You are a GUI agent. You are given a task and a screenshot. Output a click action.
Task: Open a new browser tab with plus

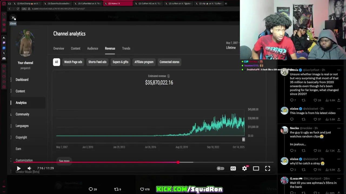[226, 4]
